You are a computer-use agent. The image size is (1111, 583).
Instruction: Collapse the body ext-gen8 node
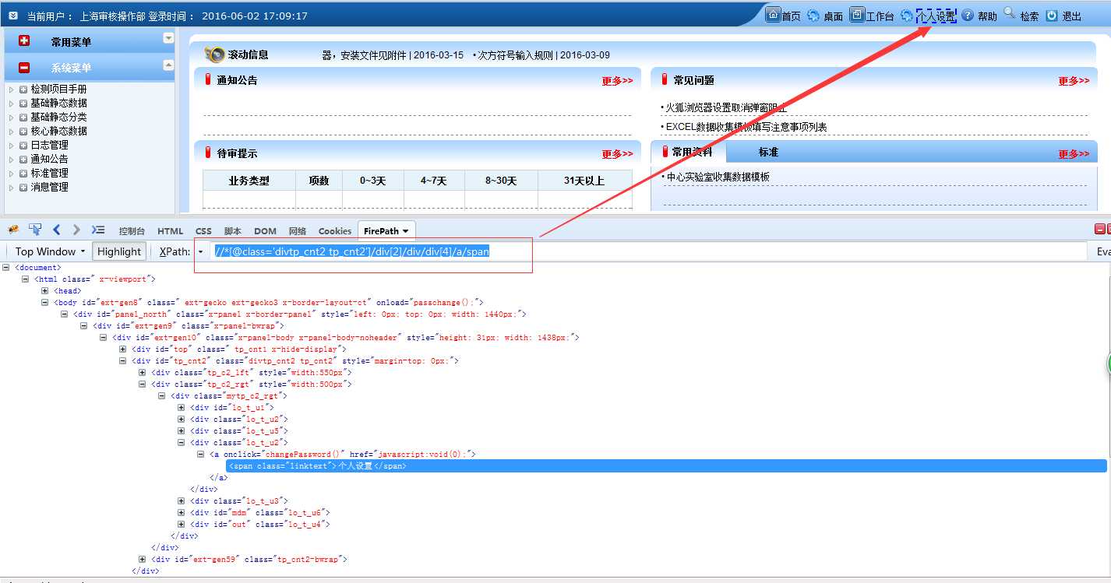tap(45, 303)
